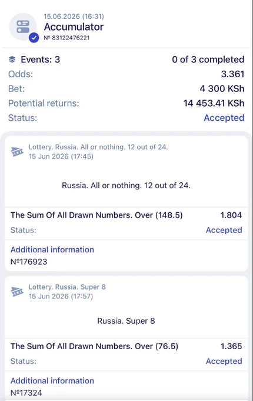The image size is (253, 401).
Task: Open Russia. Super 8 event title
Action: tap(126, 321)
